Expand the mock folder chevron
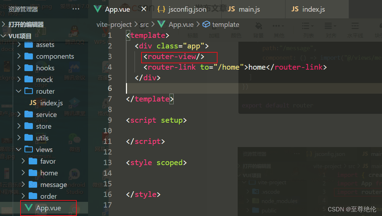 tap(19, 80)
